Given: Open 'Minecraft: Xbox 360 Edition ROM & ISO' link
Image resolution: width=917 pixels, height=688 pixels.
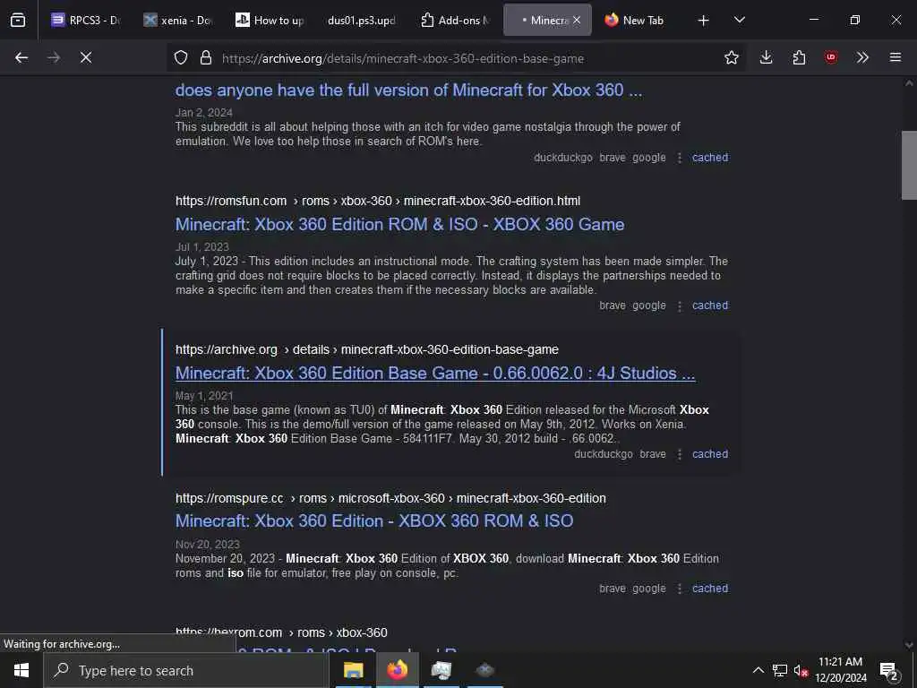Looking at the screenshot, I should click(x=400, y=225).
